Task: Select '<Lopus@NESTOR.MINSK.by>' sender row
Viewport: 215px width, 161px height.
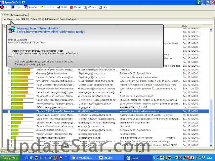Action: pyautogui.click(x=51, y=130)
